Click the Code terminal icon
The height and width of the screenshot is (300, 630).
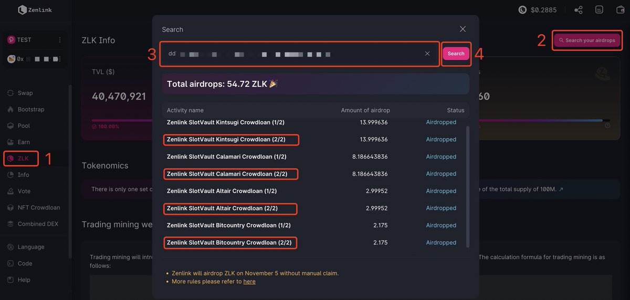point(10,264)
